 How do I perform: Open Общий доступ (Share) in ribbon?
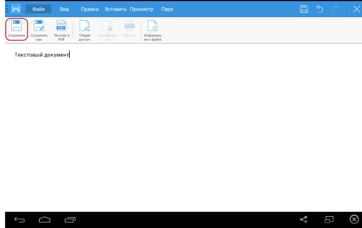(84, 27)
